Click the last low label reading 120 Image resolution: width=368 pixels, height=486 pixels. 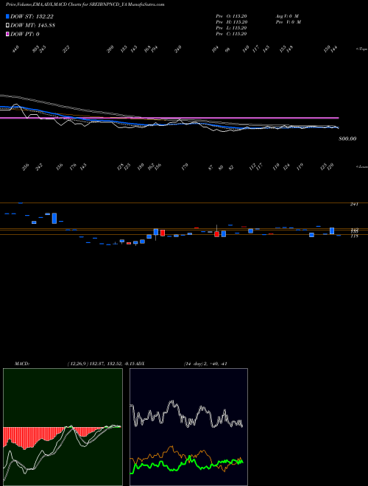point(330,166)
